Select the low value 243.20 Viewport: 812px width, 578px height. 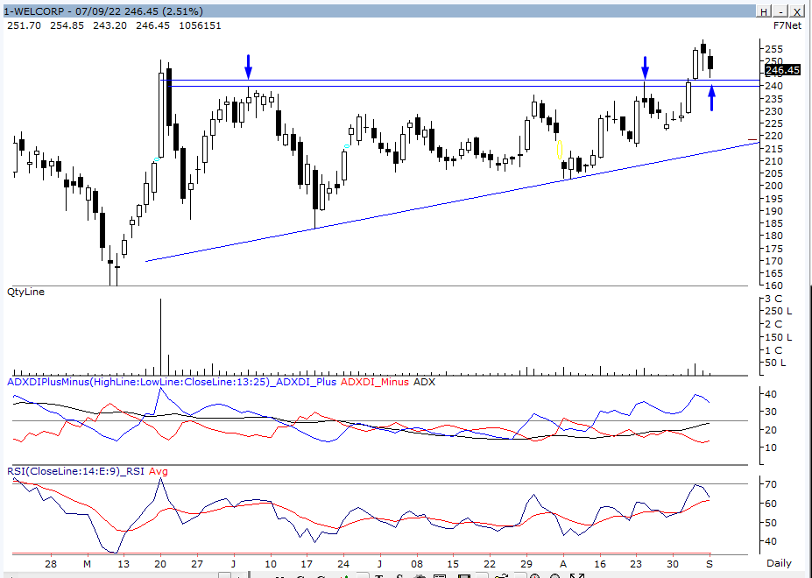coord(109,25)
